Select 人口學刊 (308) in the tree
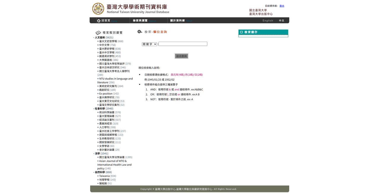The height and width of the screenshot is (193, 379). tap(106, 127)
